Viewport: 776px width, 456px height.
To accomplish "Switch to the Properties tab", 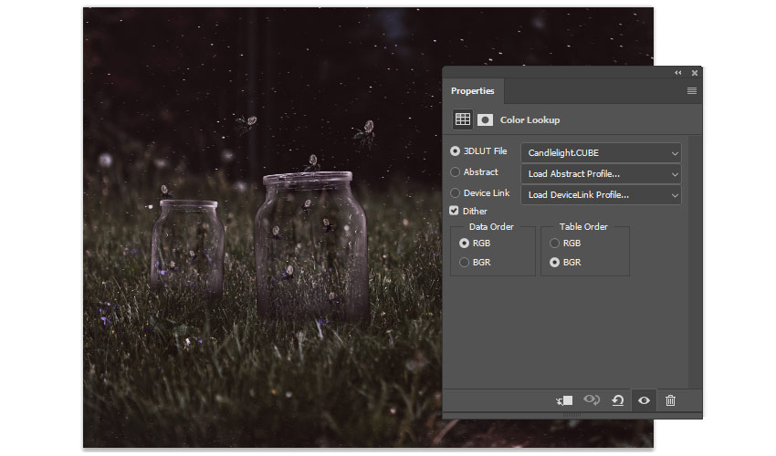I will [x=473, y=91].
